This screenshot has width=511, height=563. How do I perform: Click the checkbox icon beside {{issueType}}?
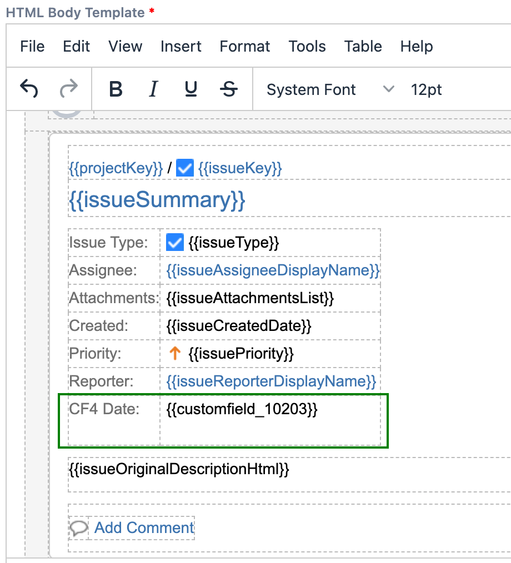pos(175,242)
